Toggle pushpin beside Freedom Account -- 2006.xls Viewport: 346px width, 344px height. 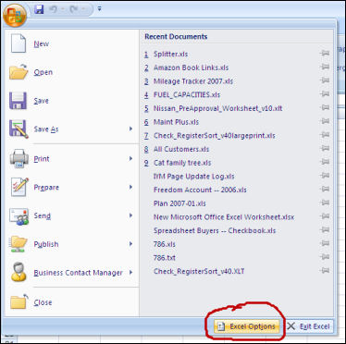325,189
